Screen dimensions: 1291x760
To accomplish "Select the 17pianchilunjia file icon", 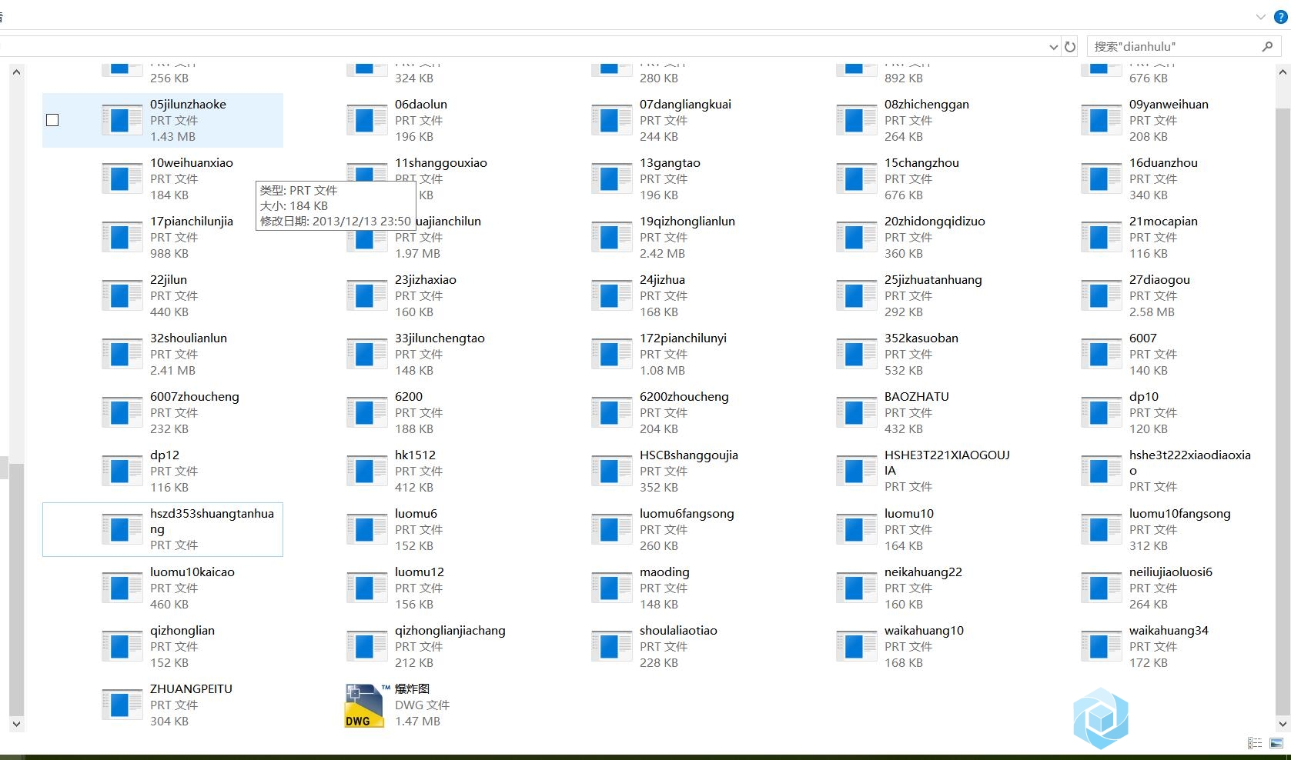I will (122, 237).
